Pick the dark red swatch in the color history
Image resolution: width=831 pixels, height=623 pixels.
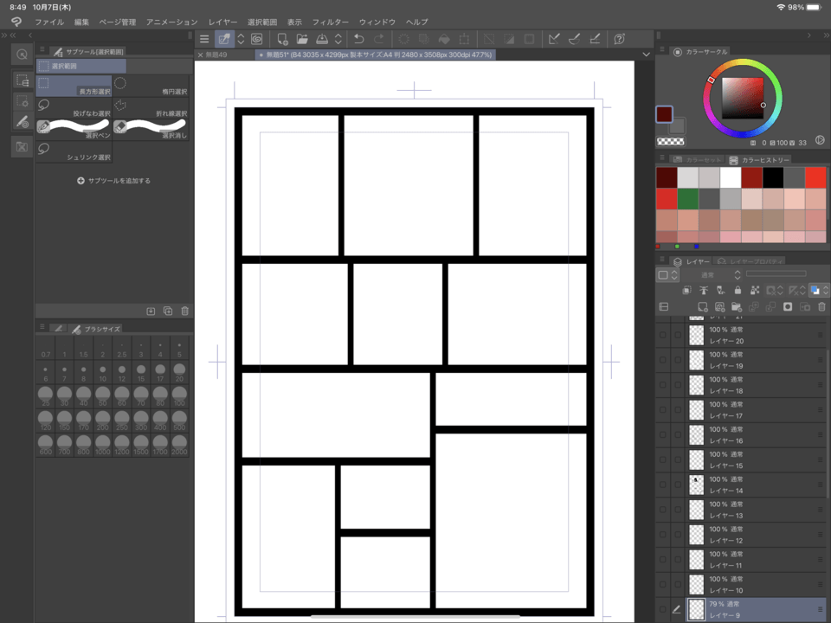coord(667,177)
